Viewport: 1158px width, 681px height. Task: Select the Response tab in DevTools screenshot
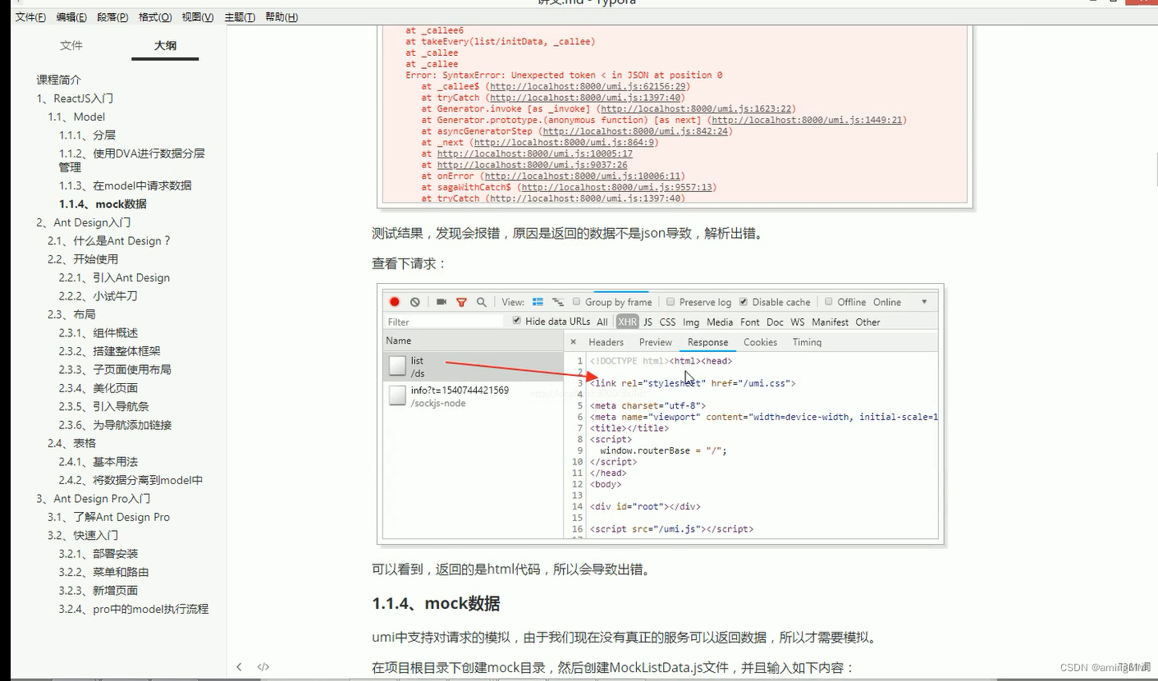[708, 342]
